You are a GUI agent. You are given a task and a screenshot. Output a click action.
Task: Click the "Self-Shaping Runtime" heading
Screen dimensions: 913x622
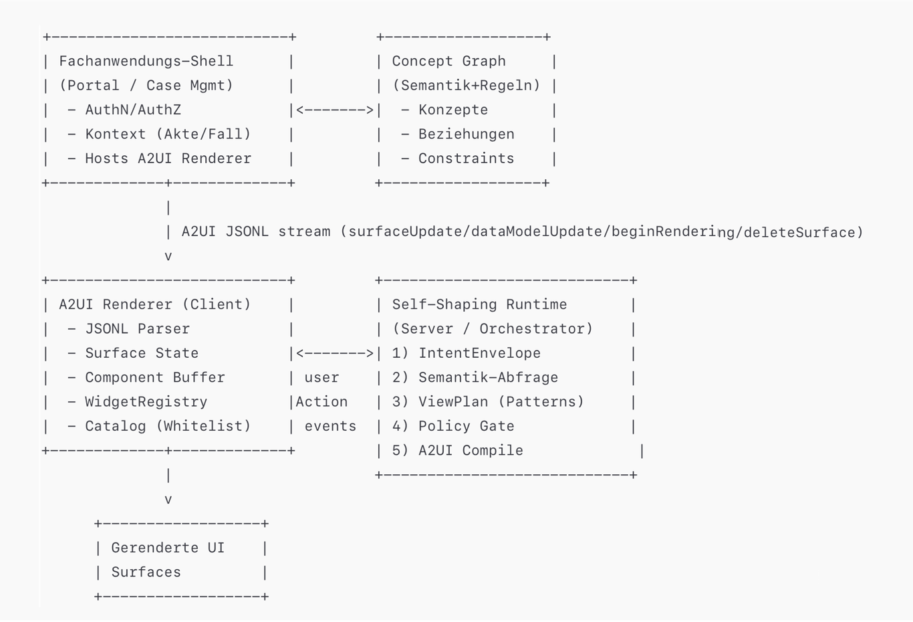pyautogui.click(x=479, y=305)
